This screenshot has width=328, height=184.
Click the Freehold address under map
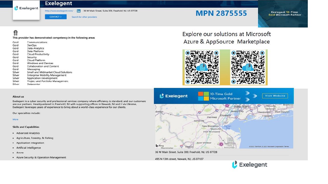186,152
